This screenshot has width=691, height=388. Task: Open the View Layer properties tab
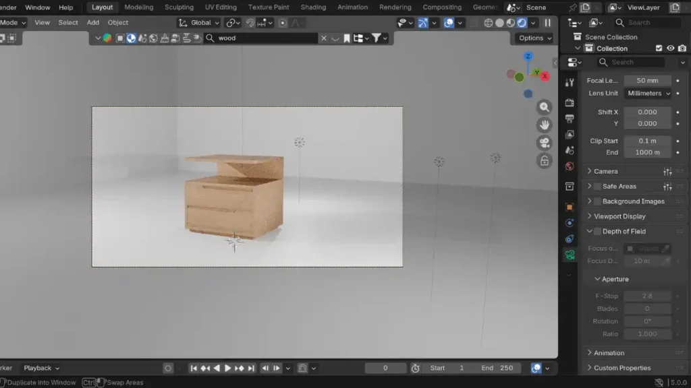coord(570,134)
